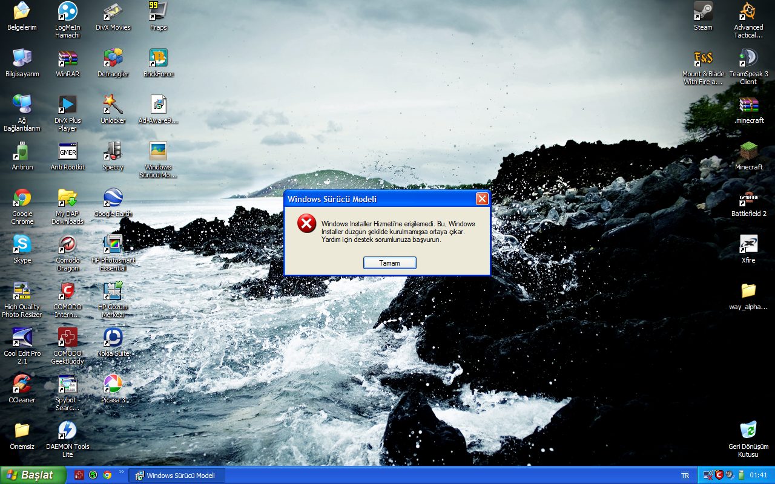The width and height of the screenshot is (775, 484).
Task: Select the Google Earth desktop icon
Action: [113, 203]
